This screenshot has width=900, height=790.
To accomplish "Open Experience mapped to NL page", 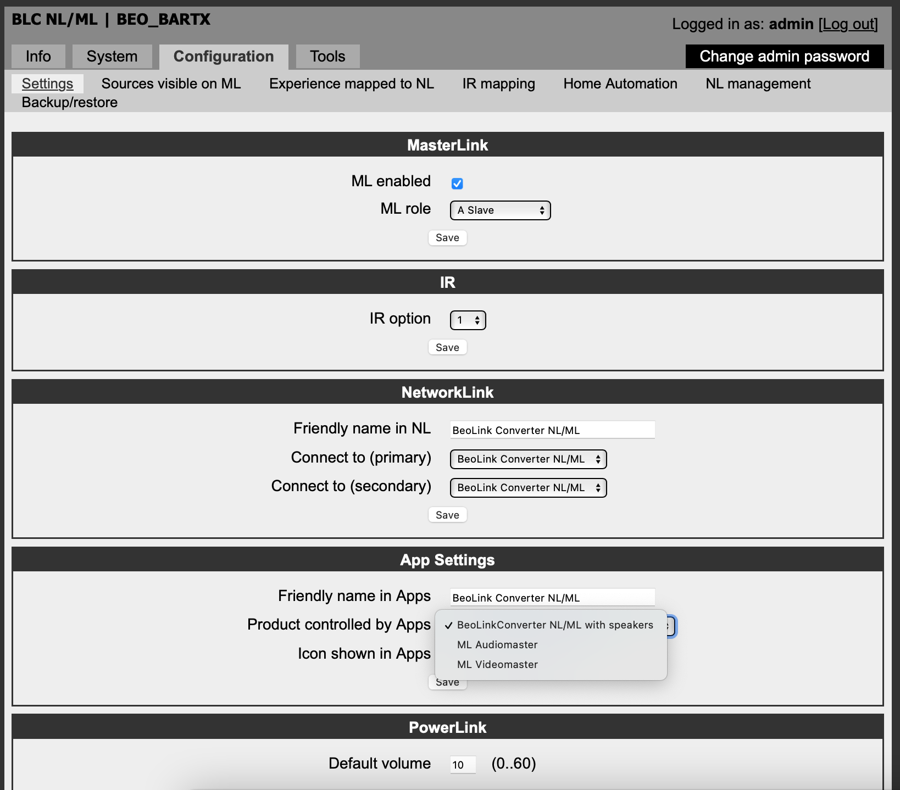I will click(352, 84).
